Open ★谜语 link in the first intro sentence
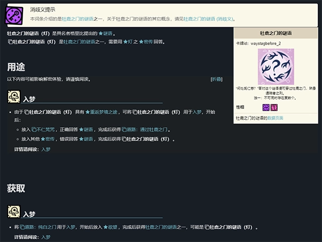Viewport: 322px width, 242px height. point(104,33)
